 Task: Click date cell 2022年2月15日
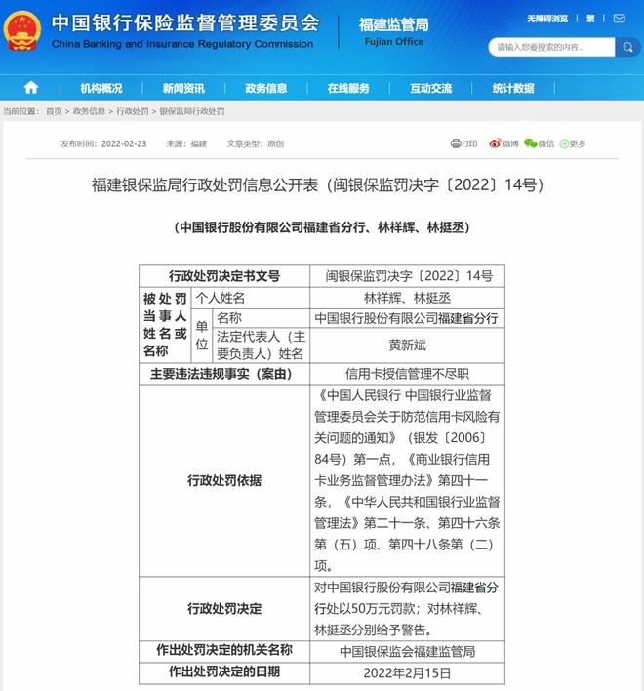click(408, 672)
